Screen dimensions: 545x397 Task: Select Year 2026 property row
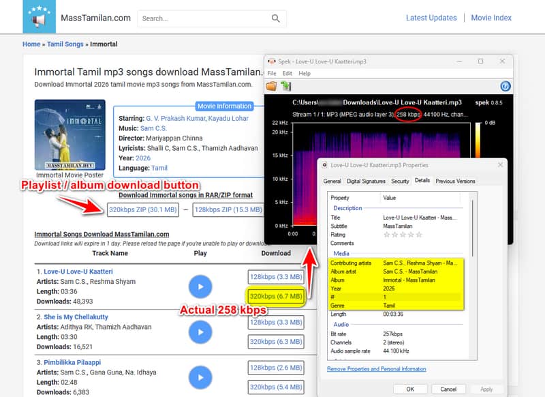point(395,289)
